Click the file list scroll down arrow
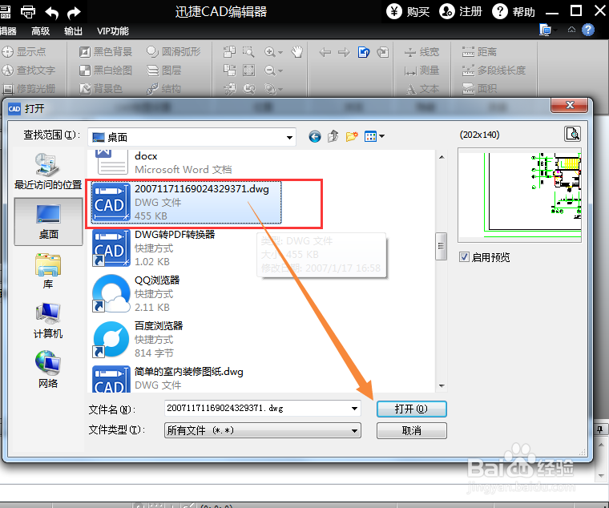Viewport: 609px width, 508px height. 442,385
